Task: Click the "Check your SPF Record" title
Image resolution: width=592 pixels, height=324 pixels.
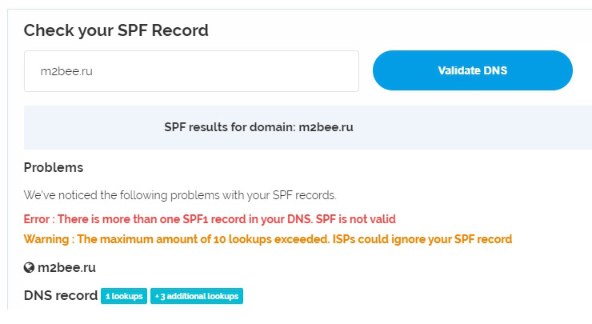Action: point(116,30)
